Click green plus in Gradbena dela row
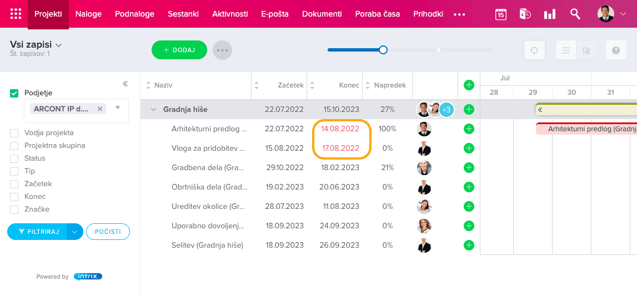Screen dimensions: 637x297 point(469,168)
